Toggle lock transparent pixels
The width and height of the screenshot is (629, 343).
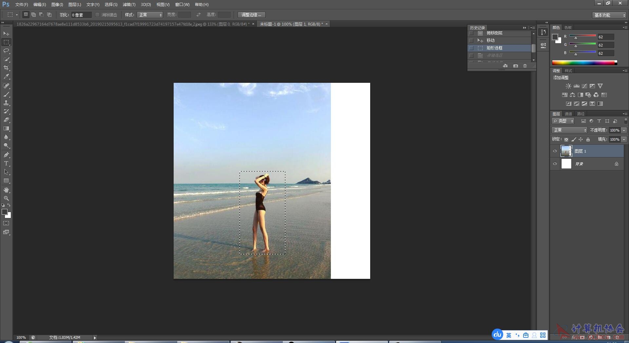pos(566,139)
